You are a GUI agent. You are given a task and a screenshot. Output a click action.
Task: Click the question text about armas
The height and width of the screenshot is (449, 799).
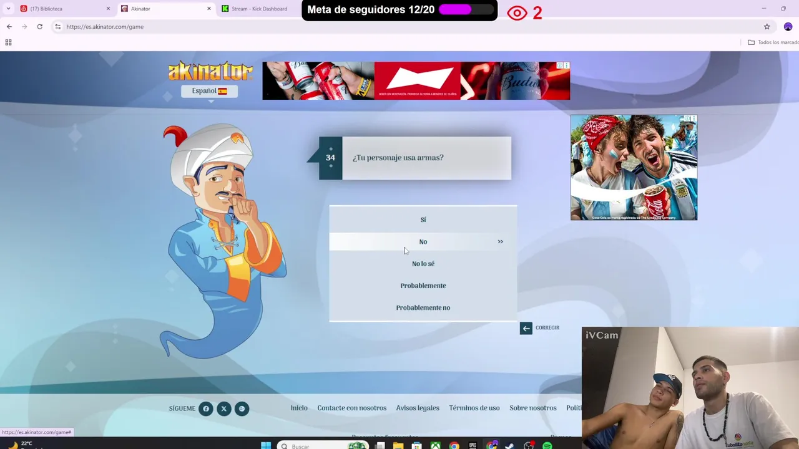pyautogui.click(x=398, y=158)
